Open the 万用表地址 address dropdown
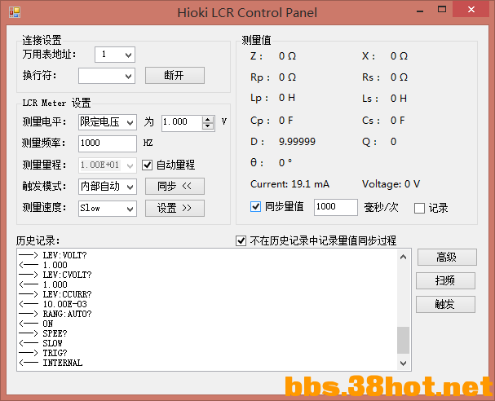 click(x=115, y=55)
